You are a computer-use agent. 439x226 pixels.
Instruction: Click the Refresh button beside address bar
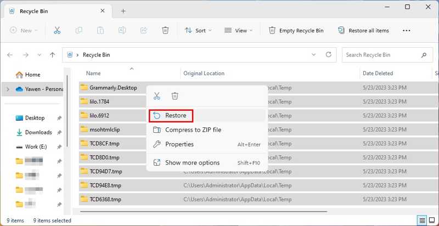click(329, 55)
